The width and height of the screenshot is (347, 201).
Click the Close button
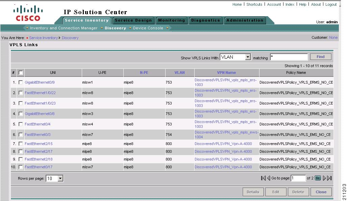coord(321,192)
